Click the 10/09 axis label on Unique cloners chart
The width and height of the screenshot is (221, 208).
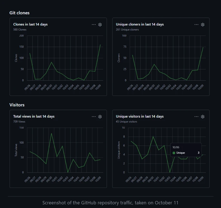(x=201, y=87)
